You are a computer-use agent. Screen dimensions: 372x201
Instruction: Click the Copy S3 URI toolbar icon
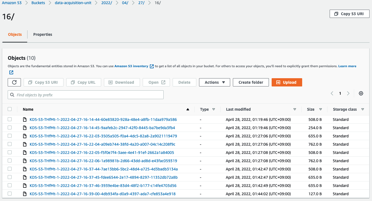30,82
